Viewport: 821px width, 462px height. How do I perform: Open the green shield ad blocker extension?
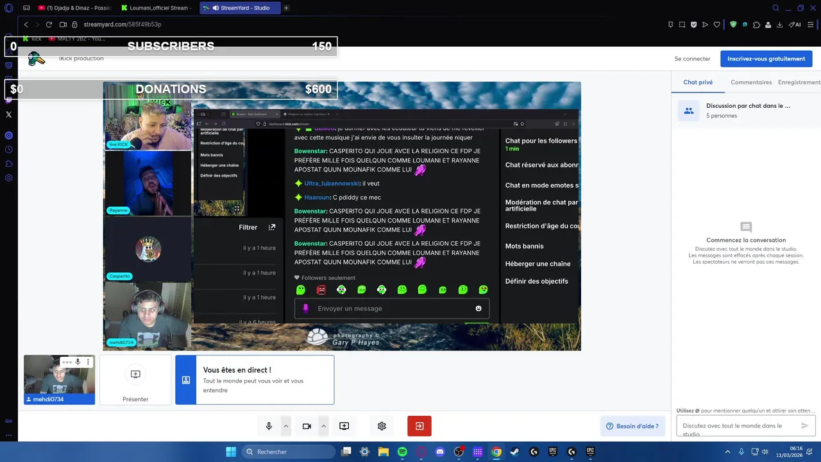pos(733,24)
